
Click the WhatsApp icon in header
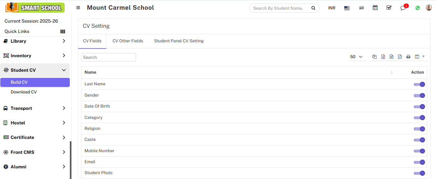pos(418,8)
